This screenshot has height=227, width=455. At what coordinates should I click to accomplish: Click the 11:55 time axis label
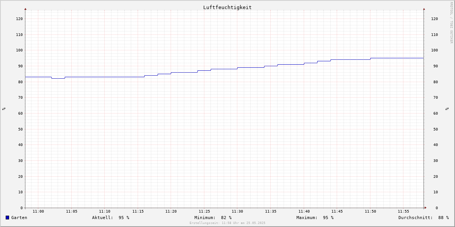click(403, 211)
